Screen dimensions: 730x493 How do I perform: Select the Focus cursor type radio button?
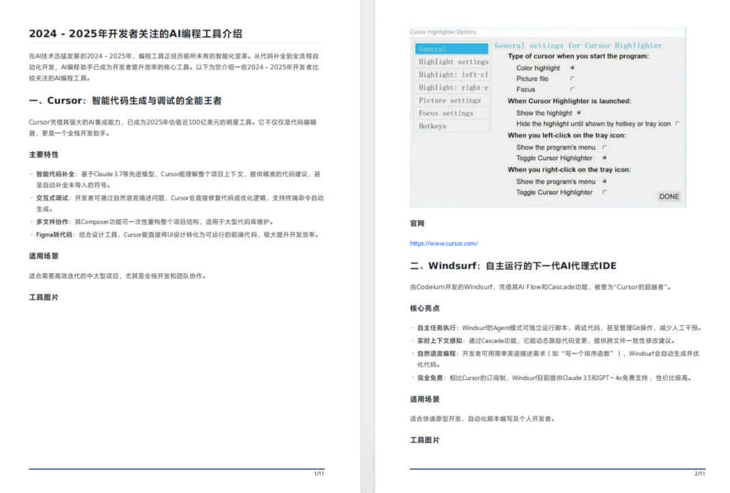(572, 90)
